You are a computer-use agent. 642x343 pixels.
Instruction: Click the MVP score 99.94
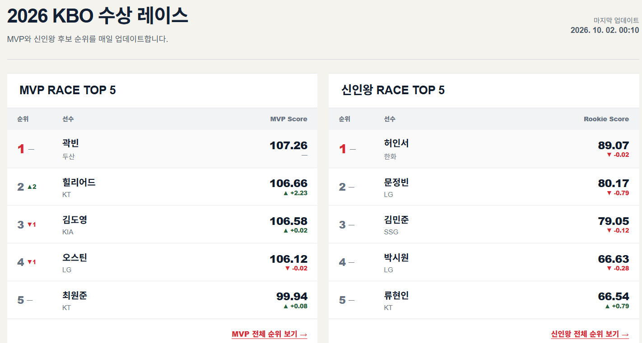pyautogui.click(x=292, y=297)
